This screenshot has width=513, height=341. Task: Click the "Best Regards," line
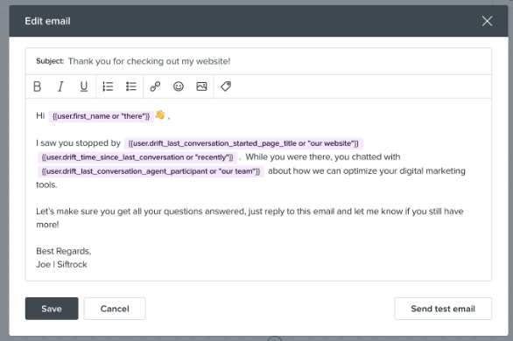(64, 251)
